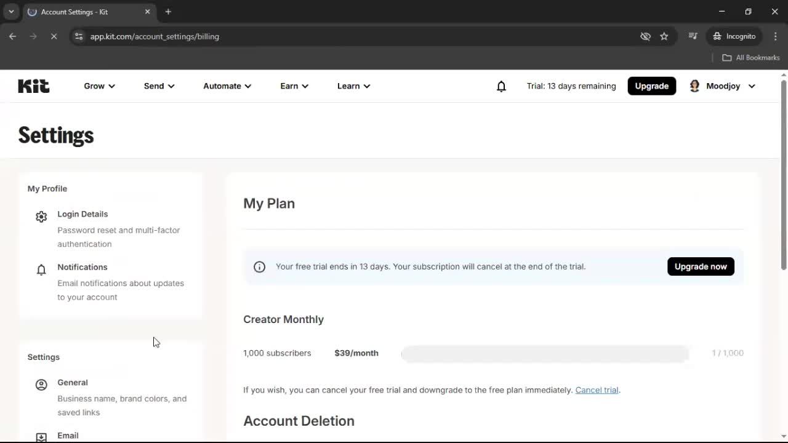The height and width of the screenshot is (443, 788).
Task: Select the Learn menu
Action: (353, 86)
